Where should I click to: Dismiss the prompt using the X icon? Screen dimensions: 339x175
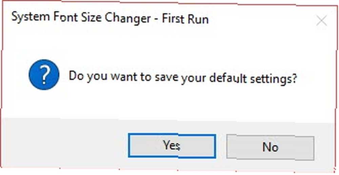coord(321,21)
